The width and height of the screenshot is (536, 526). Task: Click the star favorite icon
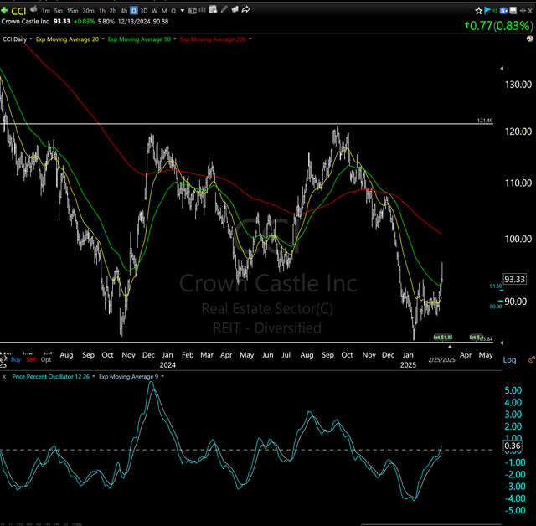478,11
